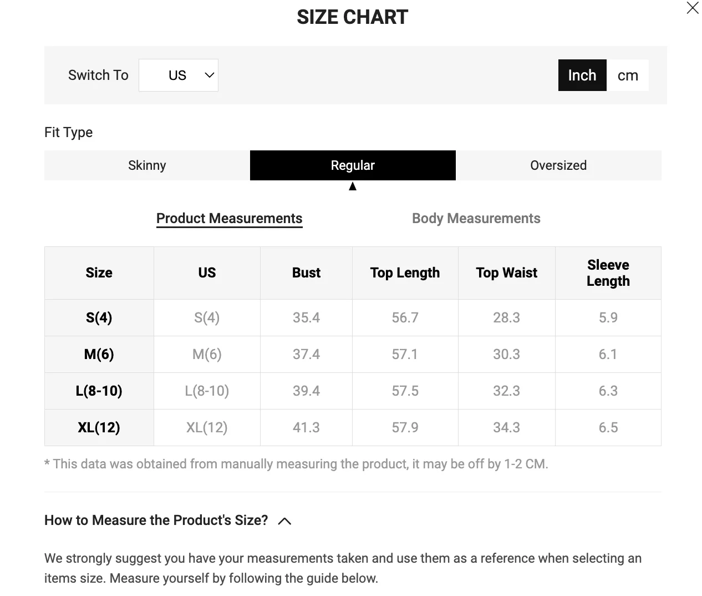Click the Top Length column header
Viewport: 702px width, 596px height.
(x=405, y=272)
